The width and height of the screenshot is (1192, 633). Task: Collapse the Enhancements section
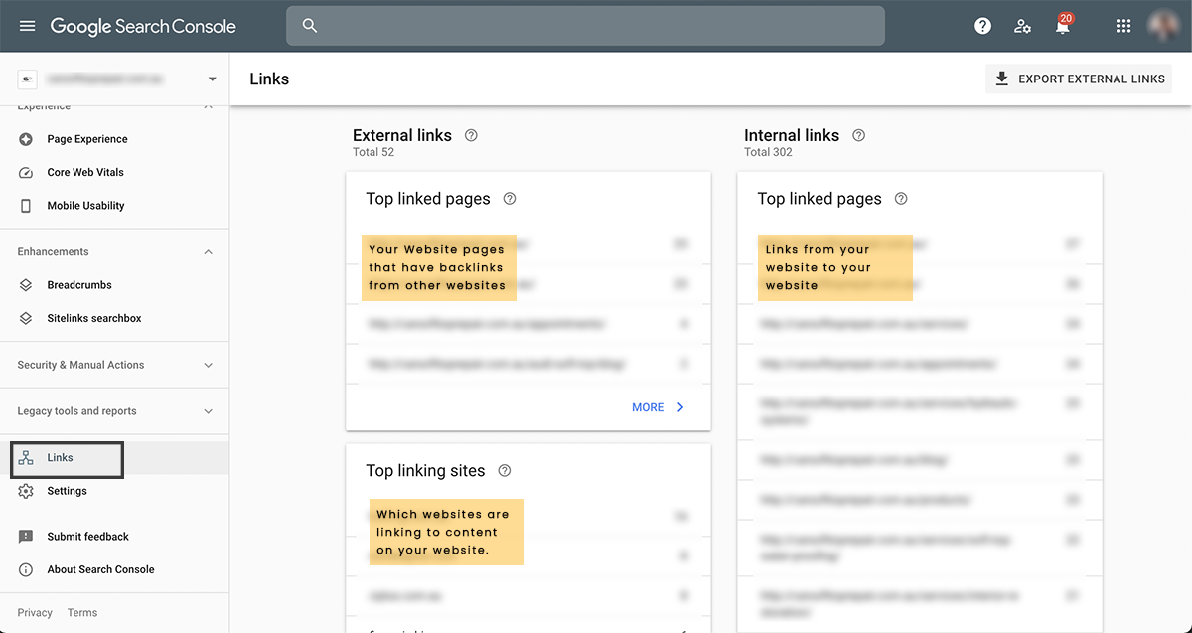(x=208, y=252)
